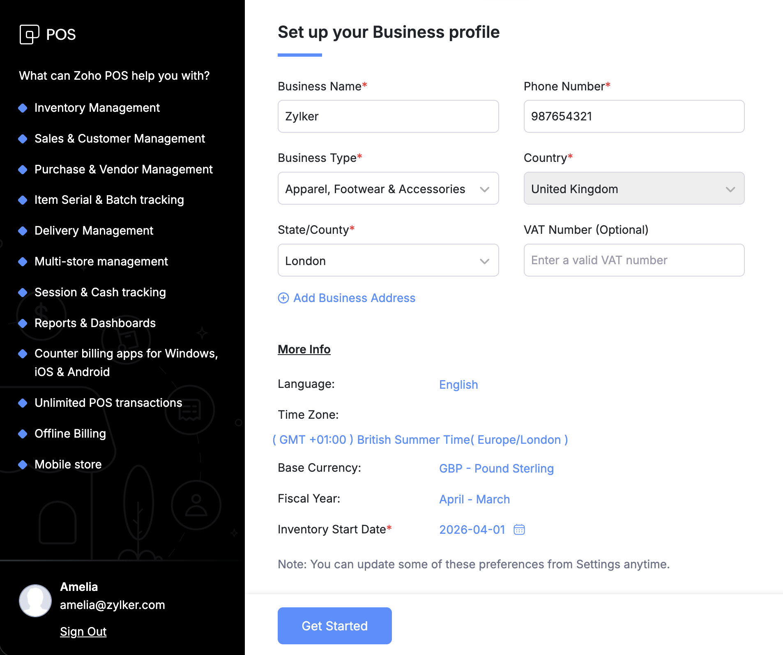
Task: Change the British Summer Time zone value
Action: [x=420, y=440]
